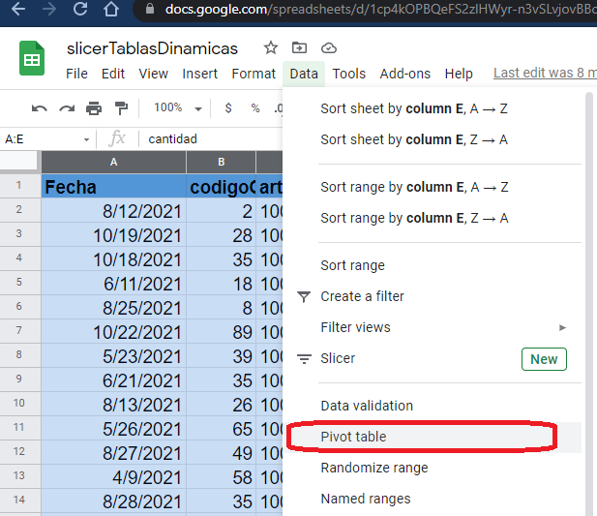Click the browser forward arrow
The height and width of the screenshot is (516, 597).
point(49,9)
